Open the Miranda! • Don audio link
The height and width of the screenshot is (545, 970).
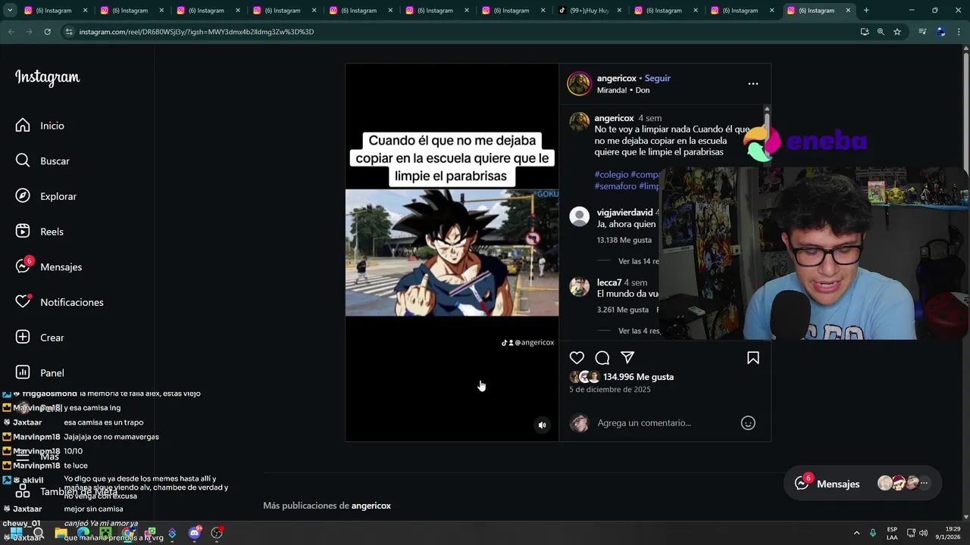[623, 90]
